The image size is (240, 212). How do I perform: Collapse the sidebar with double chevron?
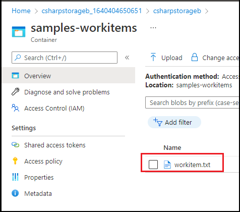(127, 58)
